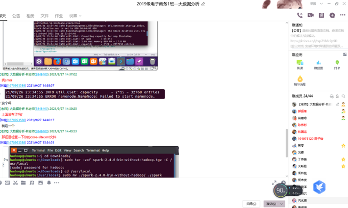348x208 pixels.
Task: Open the Ubuntu desktop screenshot at top
Action: [x=80, y=46]
